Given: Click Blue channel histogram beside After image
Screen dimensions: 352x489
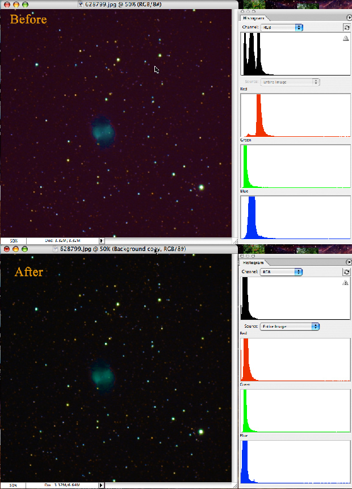Looking at the screenshot, I should click(x=295, y=462).
